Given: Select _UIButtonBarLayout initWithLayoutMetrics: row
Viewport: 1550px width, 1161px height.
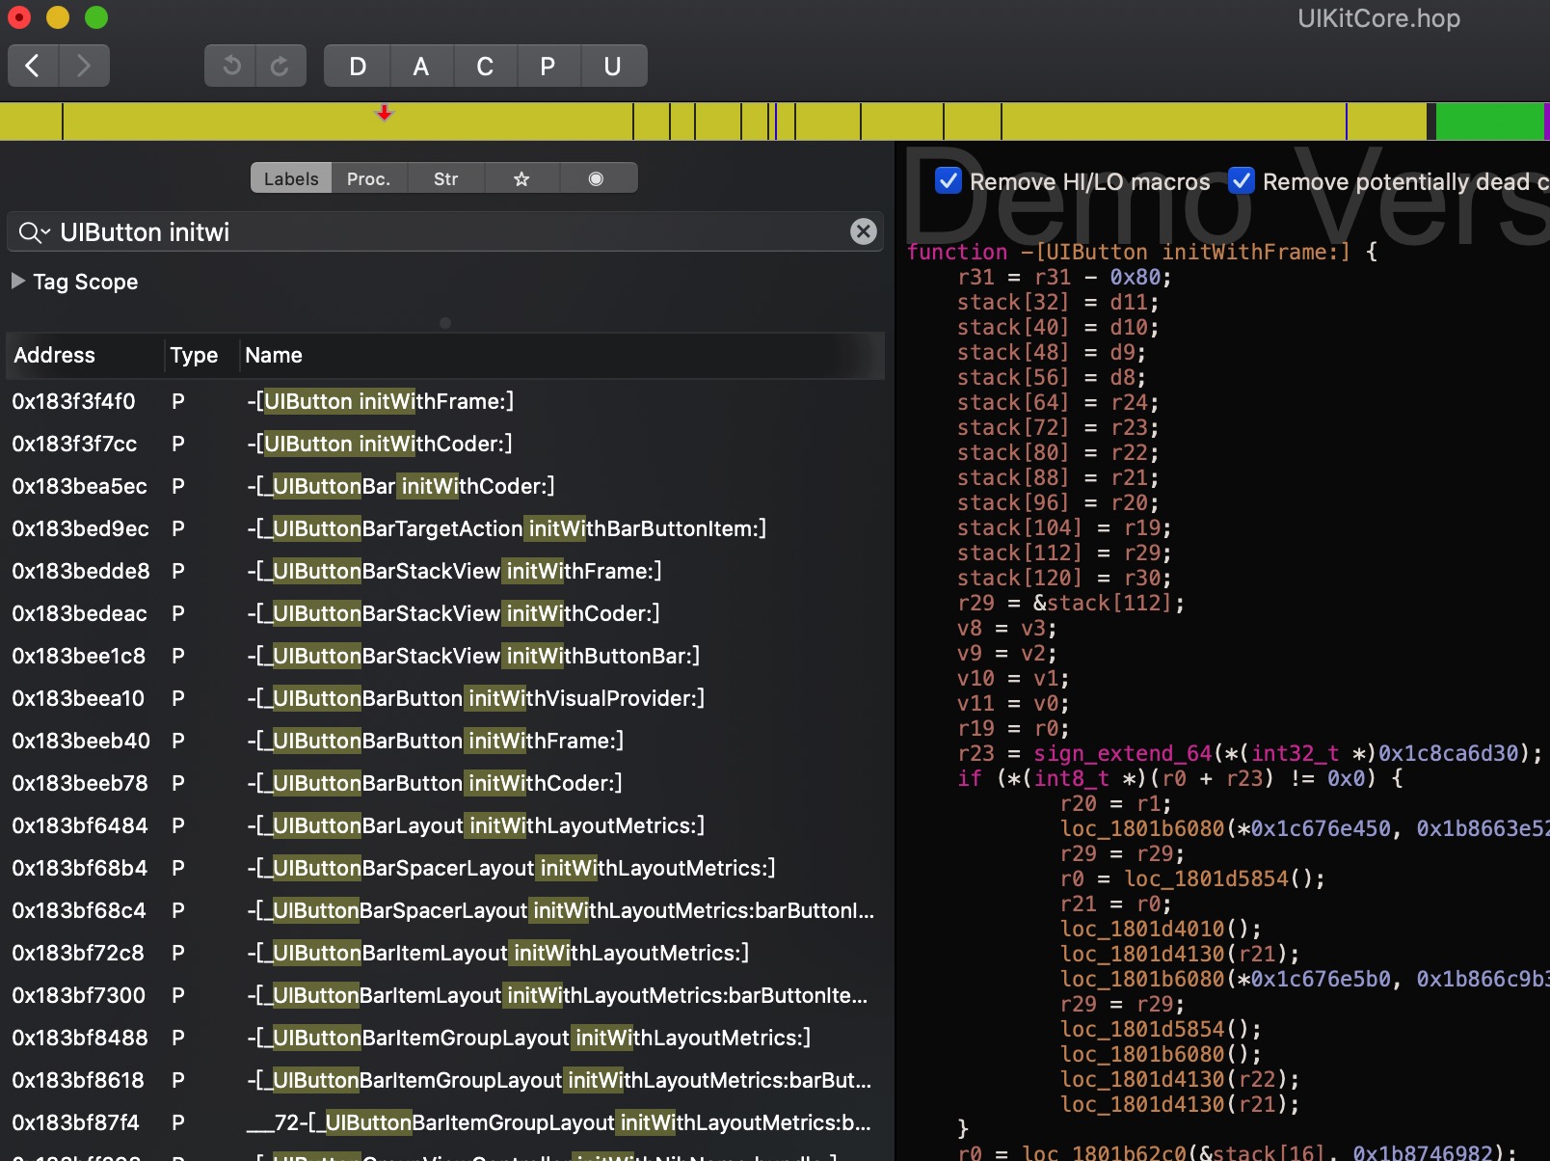Looking at the screenshot, I should coord(443,825).
